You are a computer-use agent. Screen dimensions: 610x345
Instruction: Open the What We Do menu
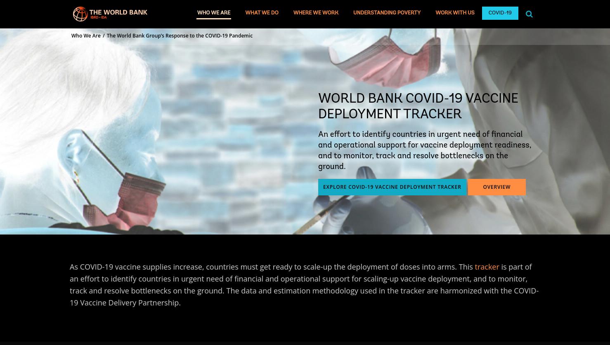[262, 13]
